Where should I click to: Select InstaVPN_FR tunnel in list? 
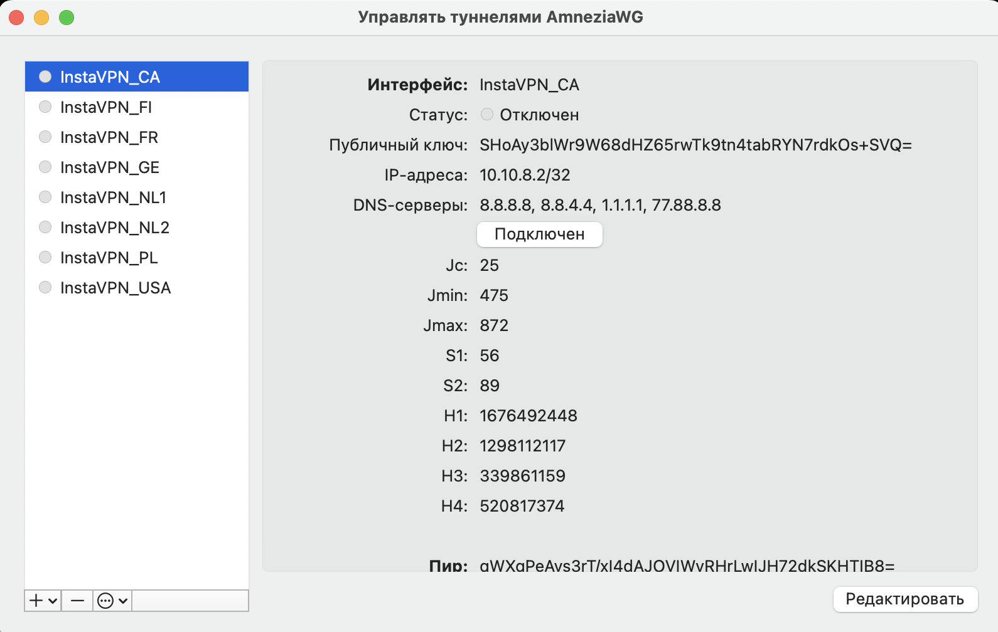click(x=109, y=137)
